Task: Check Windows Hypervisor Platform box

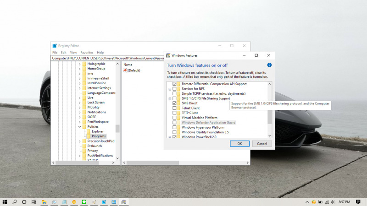Action: 174,127
